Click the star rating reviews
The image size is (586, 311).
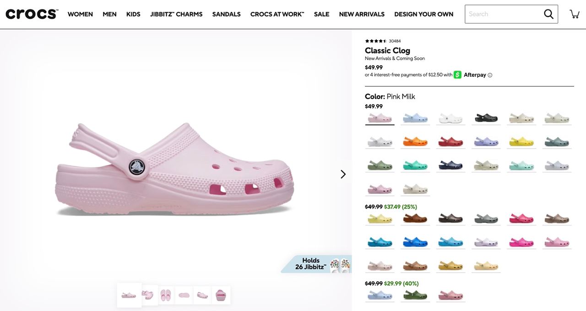(x=376, y=41)
